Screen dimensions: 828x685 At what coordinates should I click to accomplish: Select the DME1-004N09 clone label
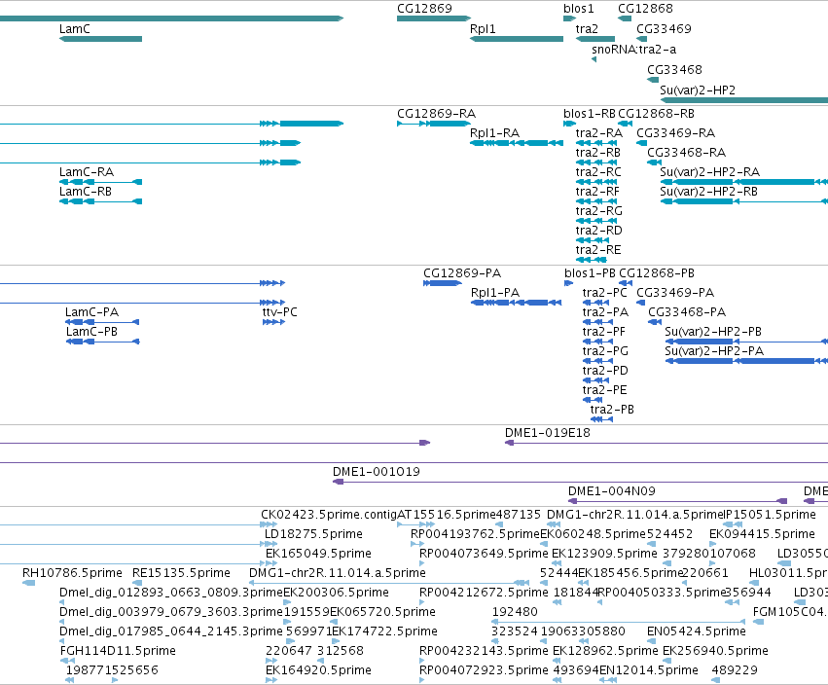[x=611, y=491]
